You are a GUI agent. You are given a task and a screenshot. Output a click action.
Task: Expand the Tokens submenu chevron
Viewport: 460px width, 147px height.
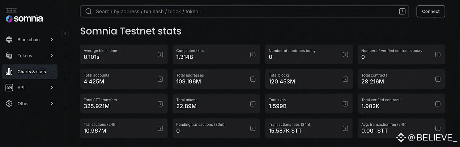(52, 56)
